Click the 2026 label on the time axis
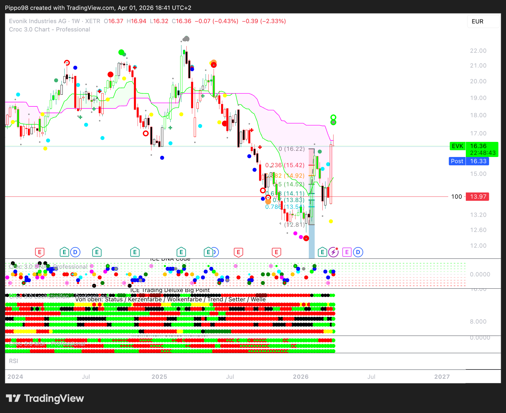506x413 pixels. tap(300, 377)
